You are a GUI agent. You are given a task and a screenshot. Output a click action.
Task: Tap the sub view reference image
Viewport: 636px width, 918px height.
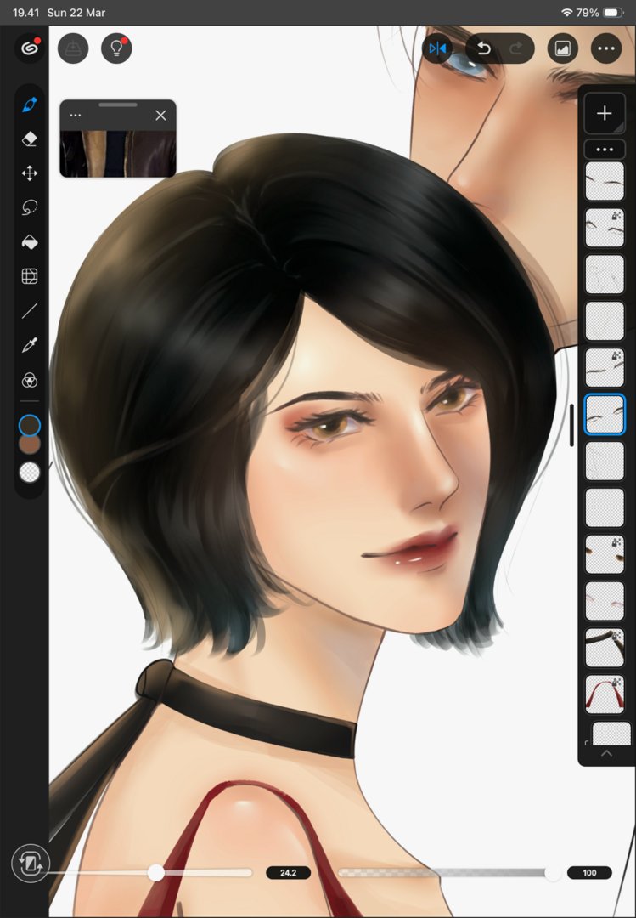click(x=117, y=153)
